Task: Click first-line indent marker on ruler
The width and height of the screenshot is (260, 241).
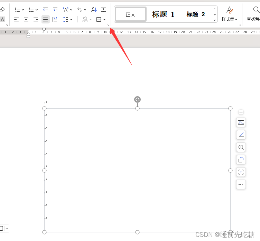Action: pyautogui.click(x=44, y=30)
